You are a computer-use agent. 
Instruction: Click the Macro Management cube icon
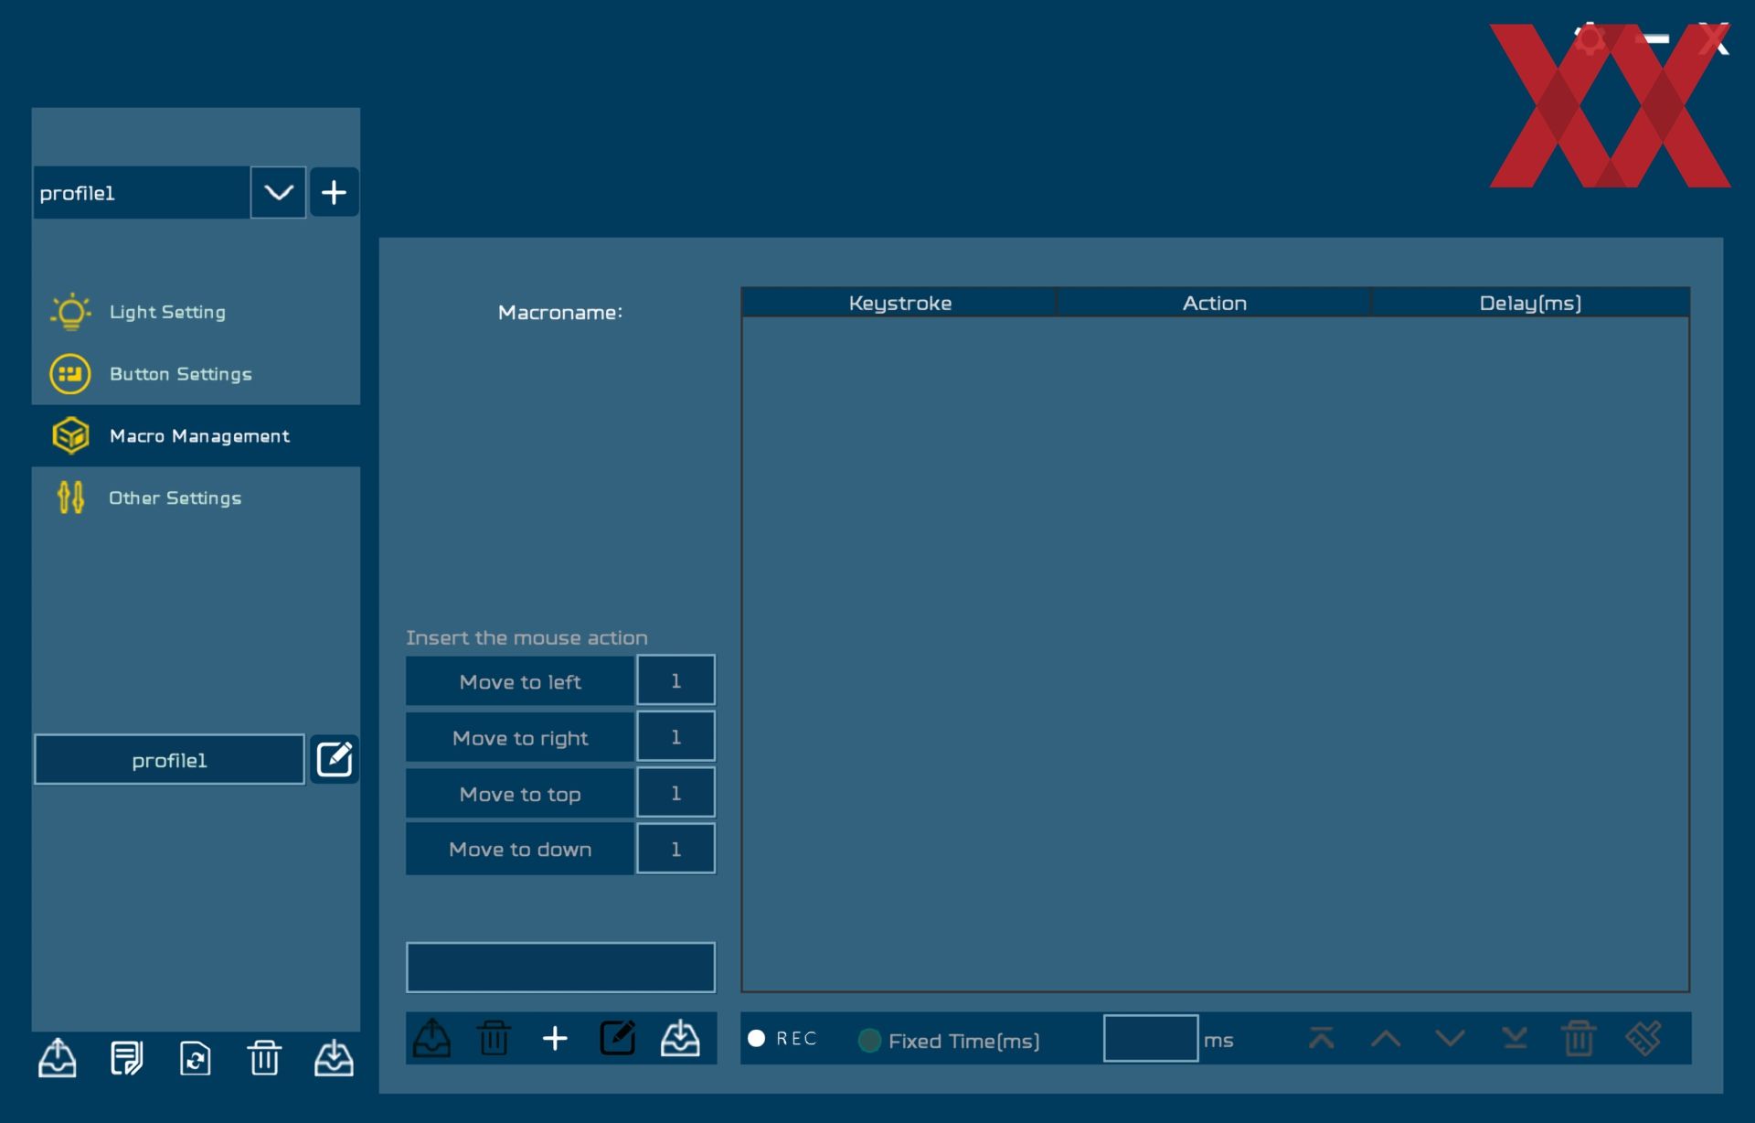(x=70, y=436)
